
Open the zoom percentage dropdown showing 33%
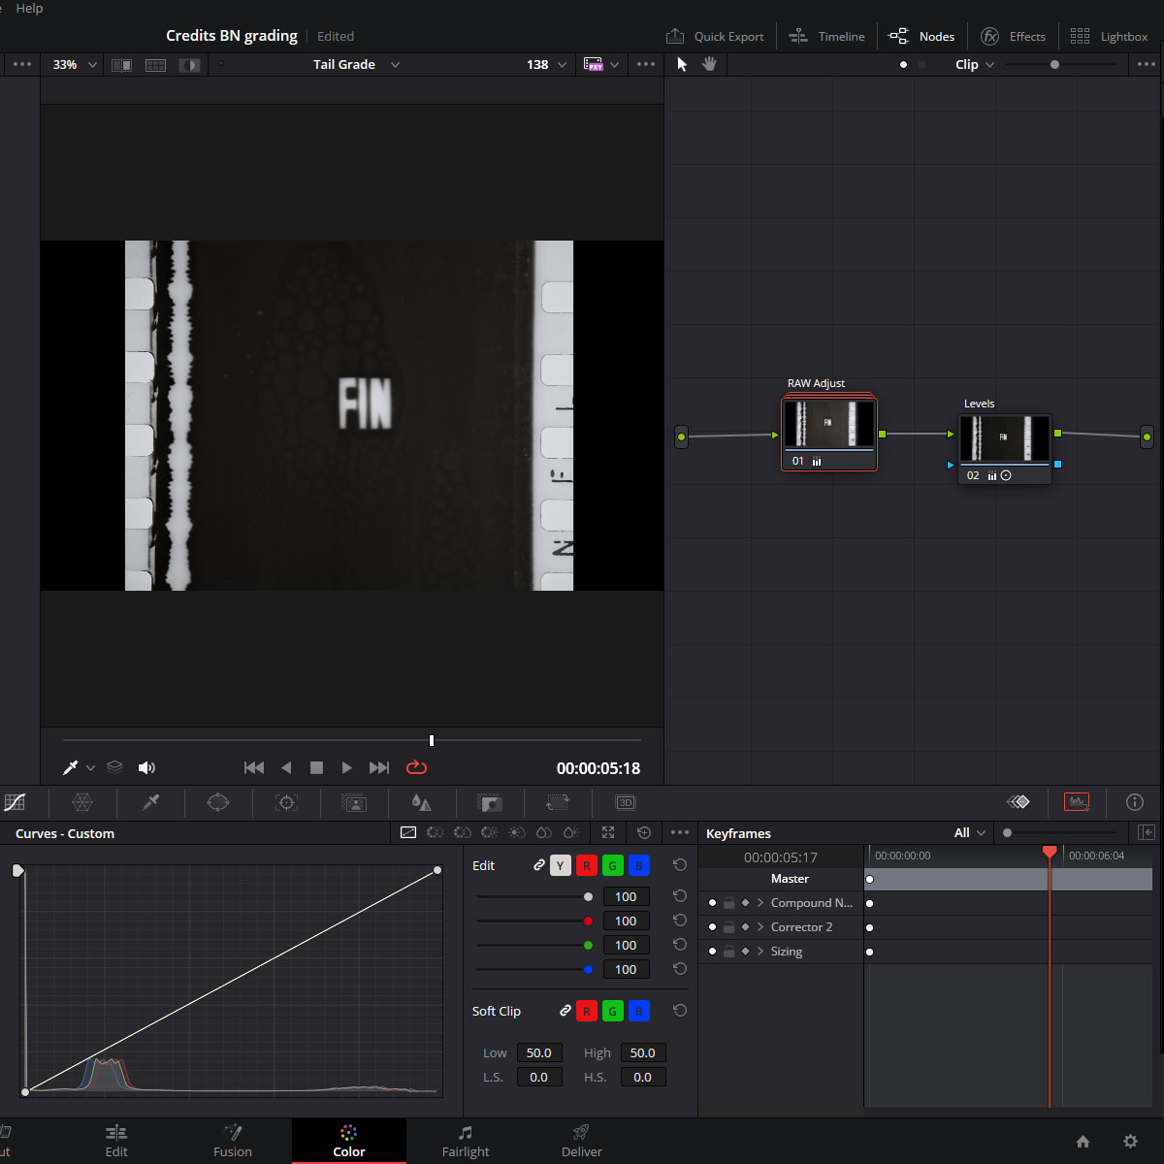click(74, 64)
